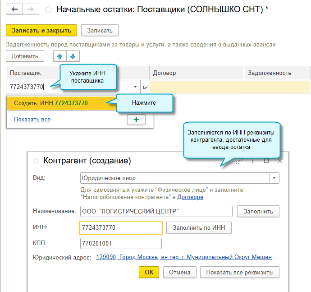Click the Задолженность column header
This screenshot has height=292, width=311.
coord(277,73)
